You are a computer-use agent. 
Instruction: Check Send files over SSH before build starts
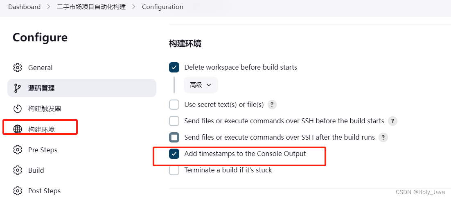tap(174, 121)
